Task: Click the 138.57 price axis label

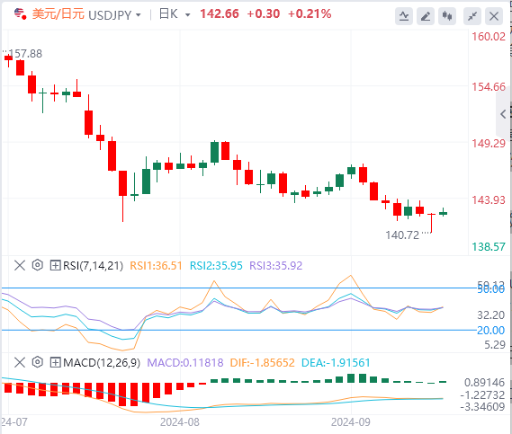Action: pos(489,247)
